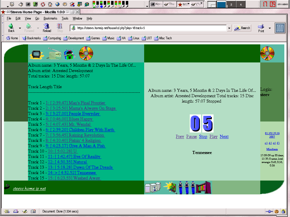Toggle the online/offline plug icon in status bar
This screenshot has width=290, height=217.
[269, 211]
